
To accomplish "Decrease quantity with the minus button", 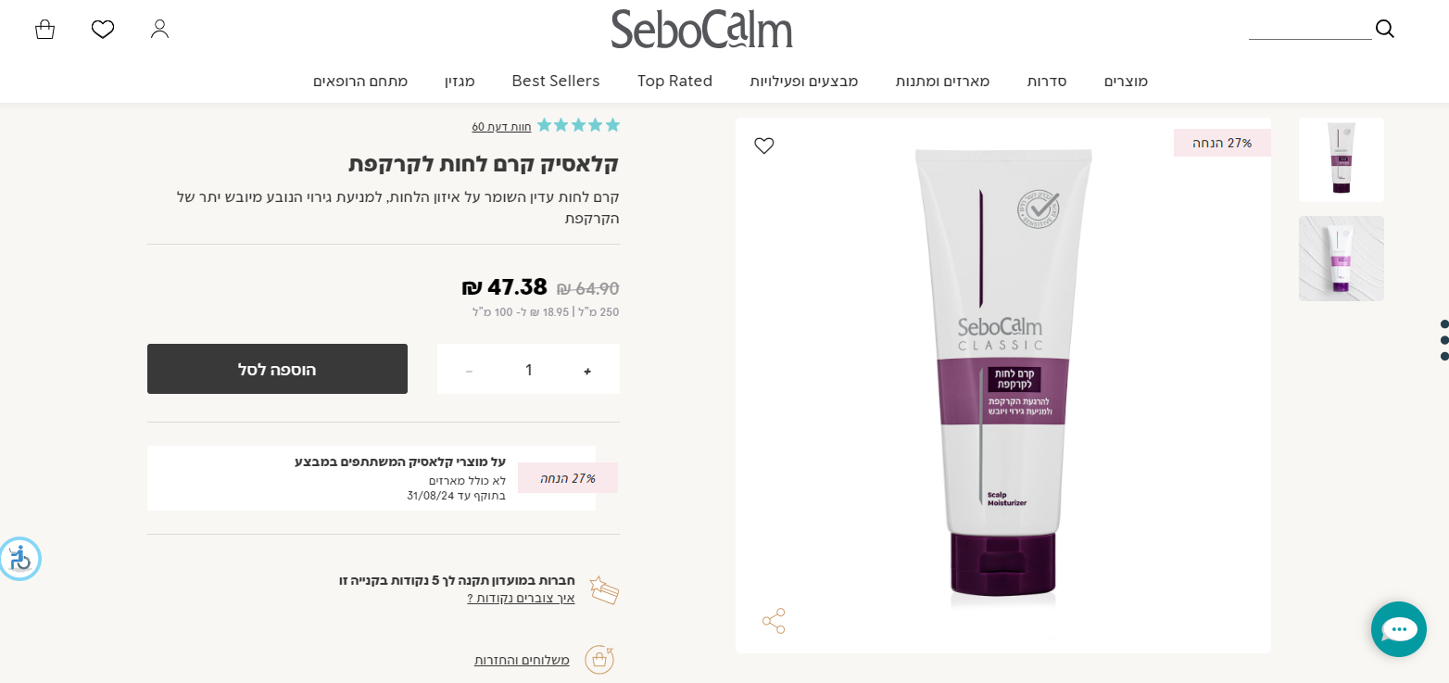I will [x=469, y=371].
